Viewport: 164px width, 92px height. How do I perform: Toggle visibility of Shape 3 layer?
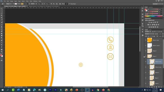point(146,56)
